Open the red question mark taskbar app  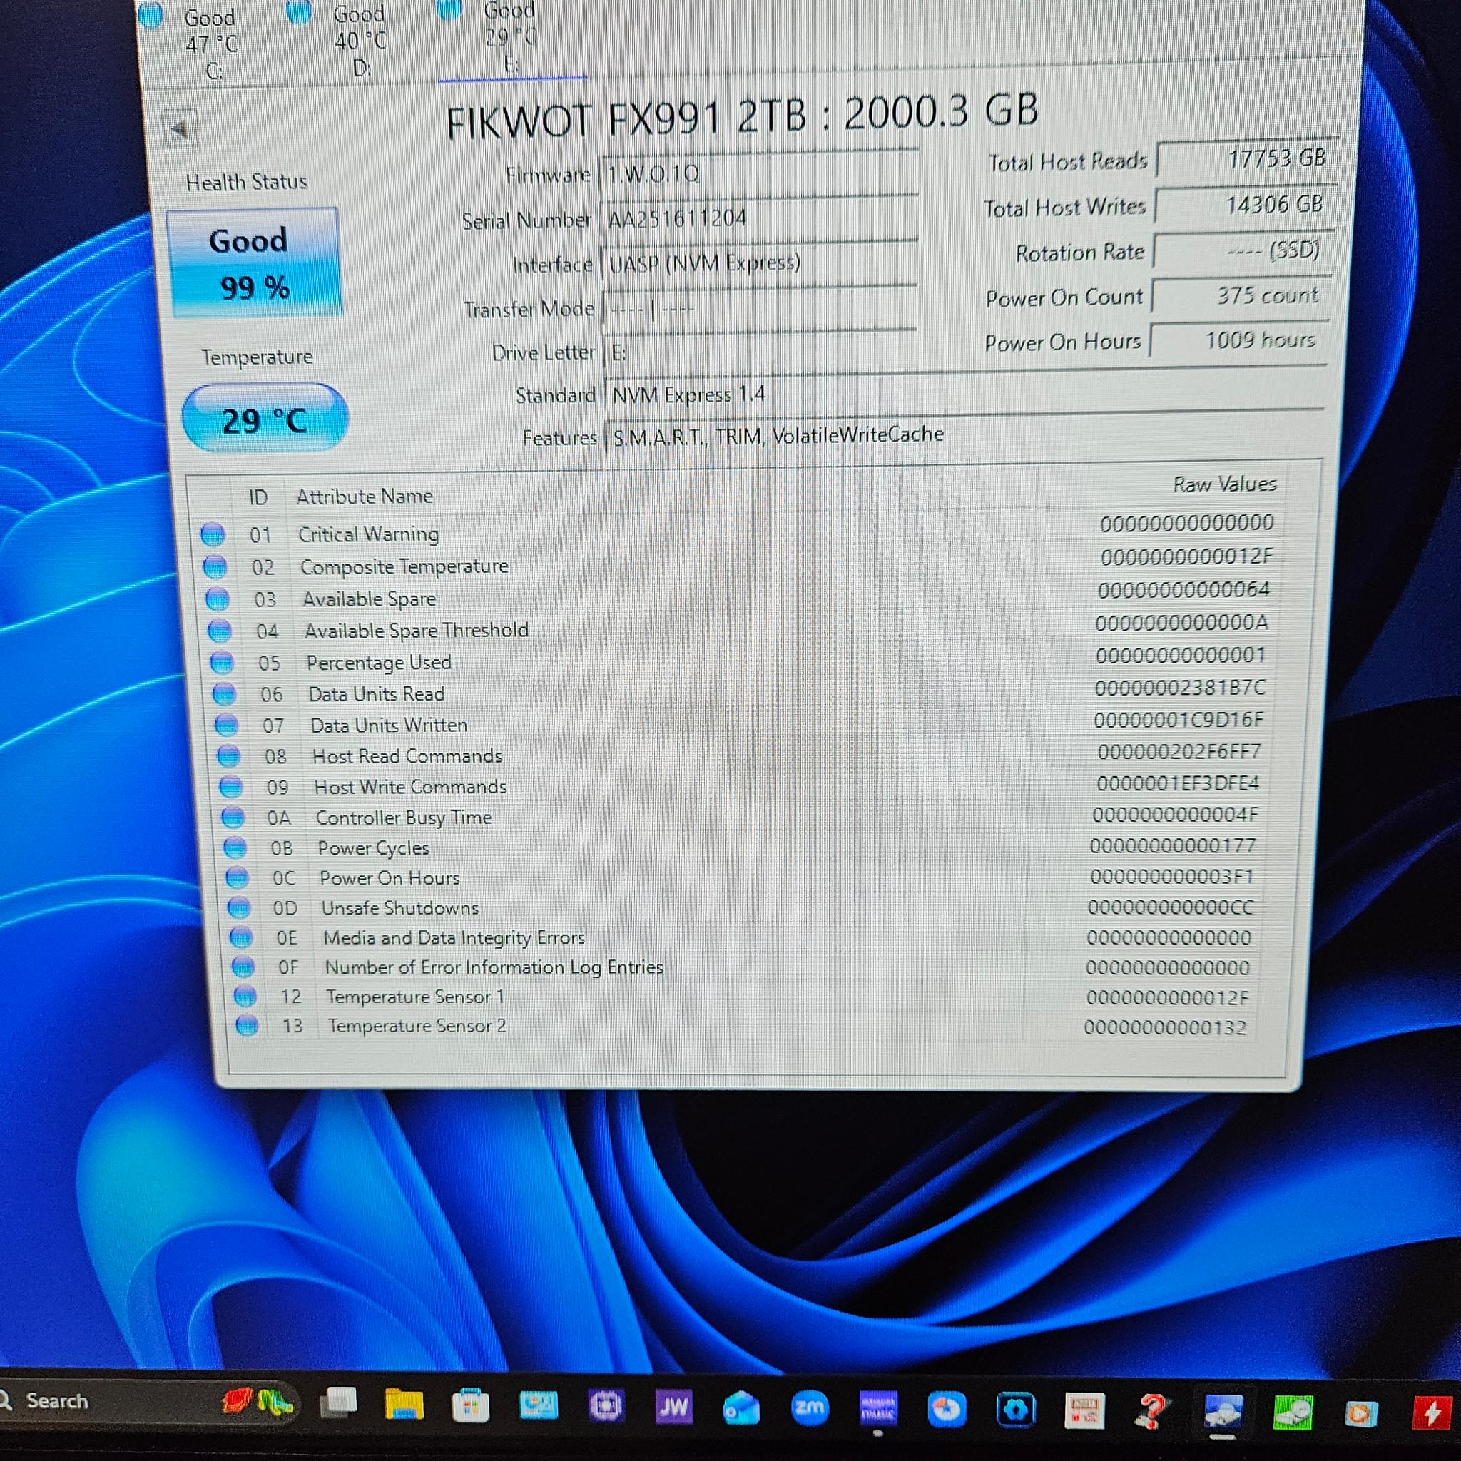coord(1153,1411)
